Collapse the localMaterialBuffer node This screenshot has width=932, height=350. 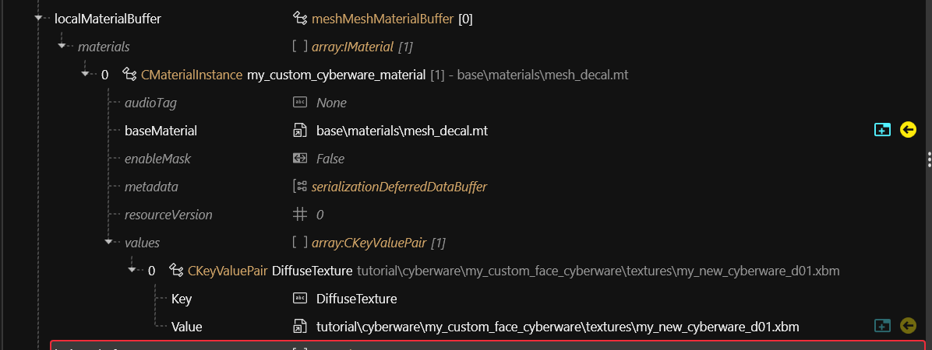pyautogui.click(x=38, y=19)
